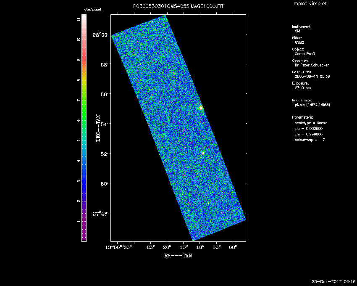Click the RA tick label 13h00m35s
This screenshot has height=286, width=357.
click(118, 247)
